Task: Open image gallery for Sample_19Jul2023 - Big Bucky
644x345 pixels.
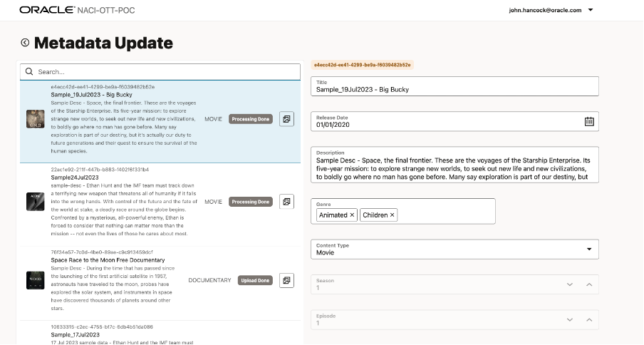Action: pyautogui.click(x=286, y=119)
